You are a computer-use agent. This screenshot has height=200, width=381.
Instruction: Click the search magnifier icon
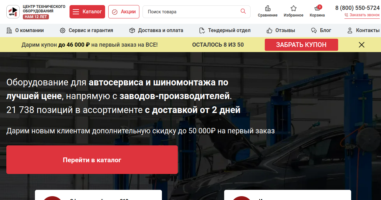pos(243,11)
